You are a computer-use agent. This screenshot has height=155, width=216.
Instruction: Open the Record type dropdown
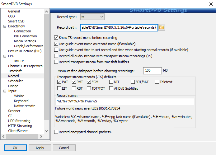[92, 17]
